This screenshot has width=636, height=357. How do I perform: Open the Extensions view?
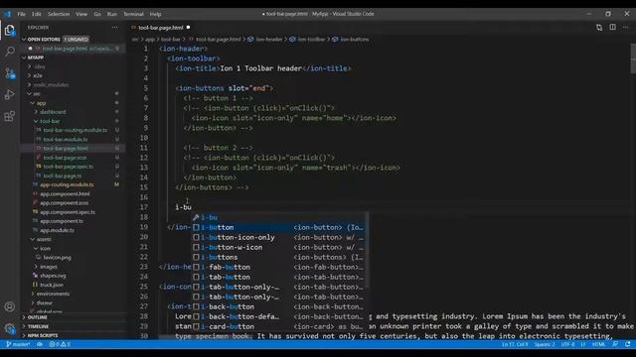pyautogui.click(x=10, y=117)
